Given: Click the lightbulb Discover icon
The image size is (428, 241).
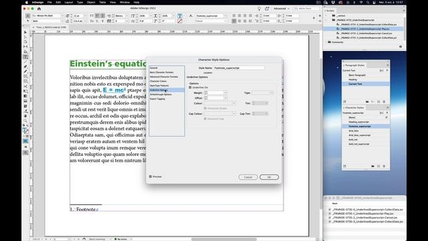Looking at the screenshot, I should coord(259,9).
